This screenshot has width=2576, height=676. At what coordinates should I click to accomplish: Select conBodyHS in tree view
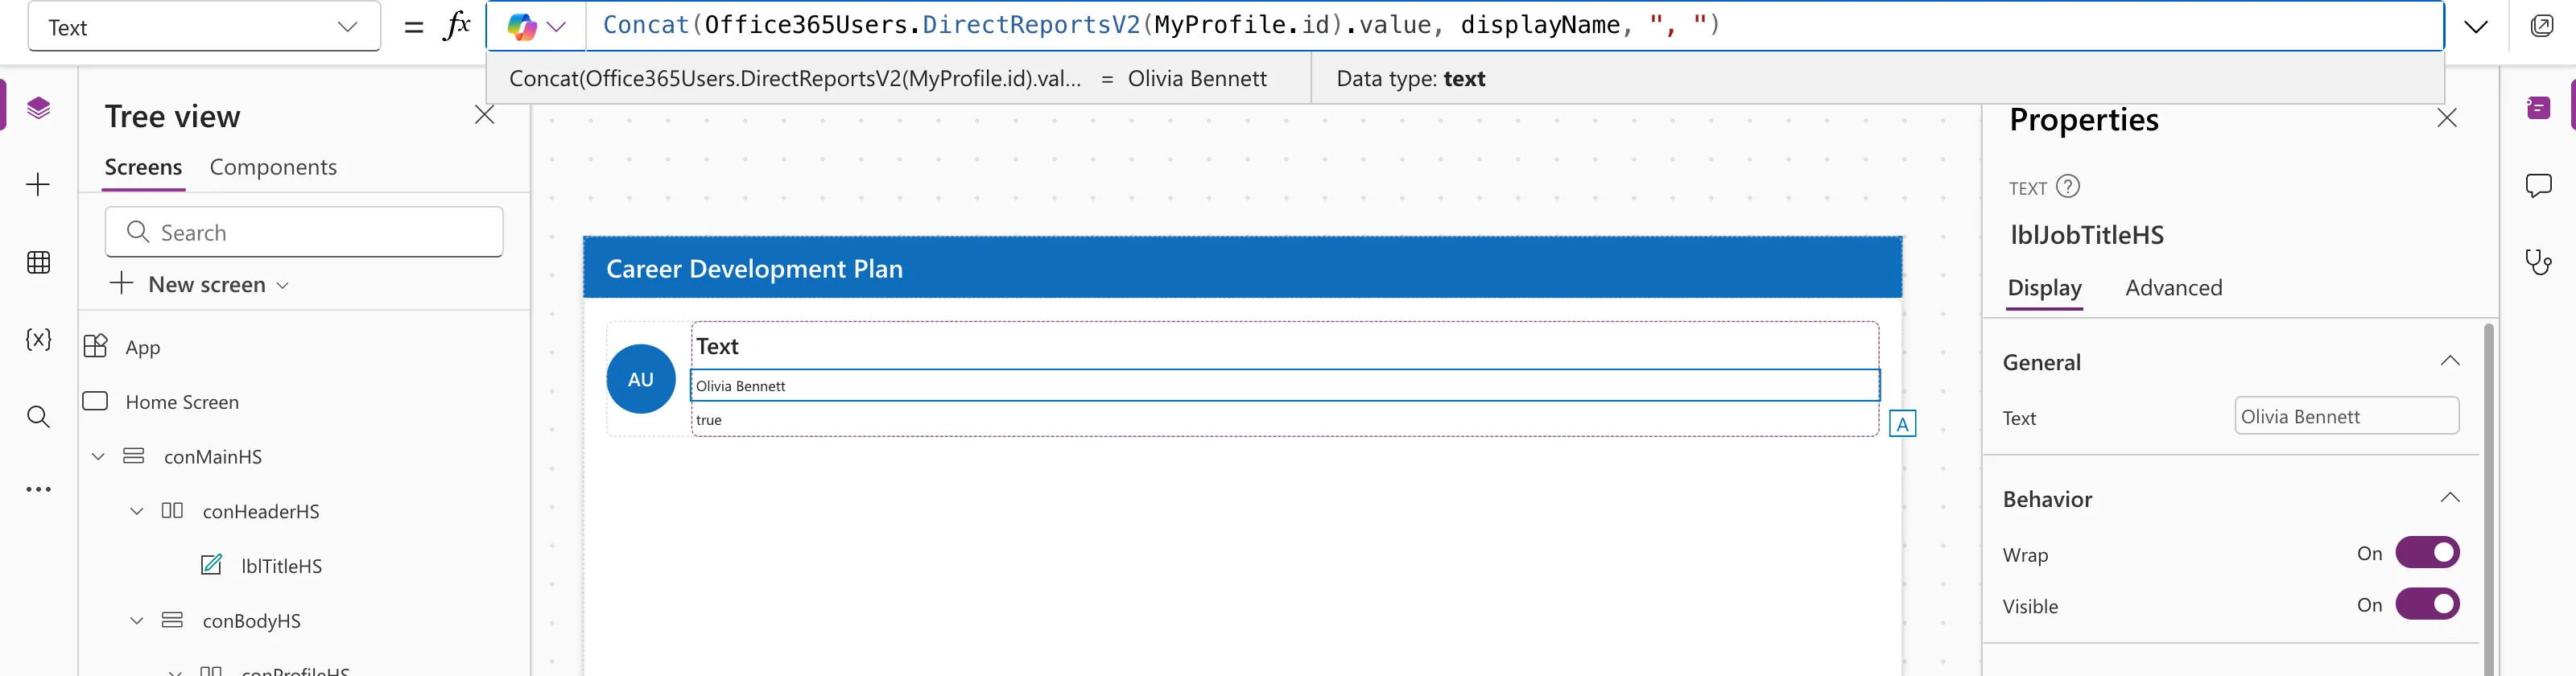tap(251, 621)
